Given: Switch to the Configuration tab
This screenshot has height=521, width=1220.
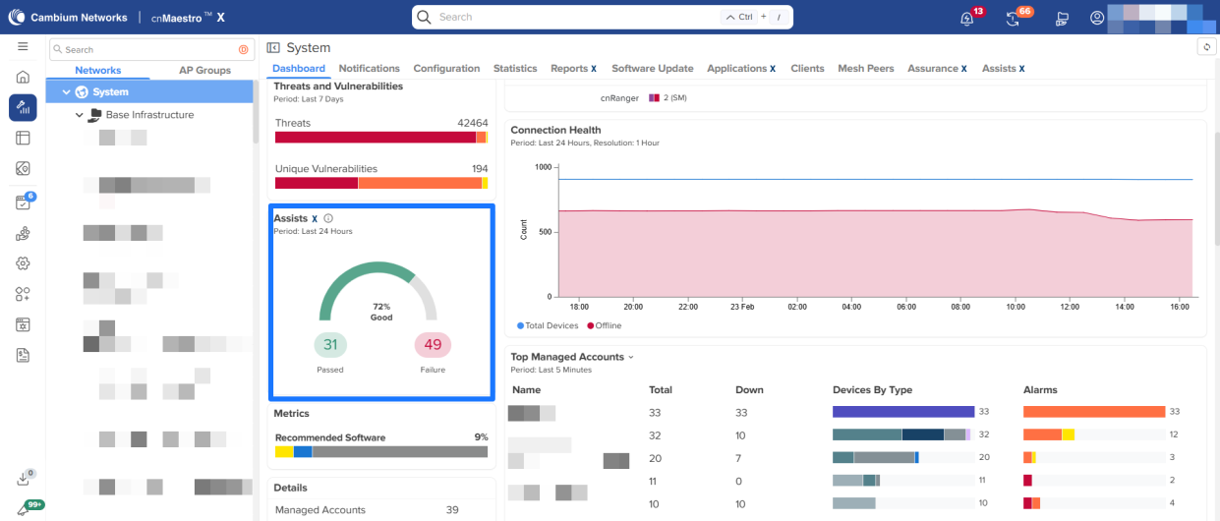Looking at the screenshot, I should point(446,69).
